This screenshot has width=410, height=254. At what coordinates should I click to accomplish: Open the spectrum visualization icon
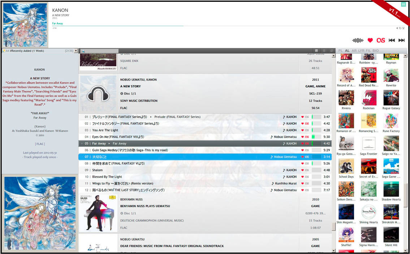pyautogui.click(x=357, y=40)
